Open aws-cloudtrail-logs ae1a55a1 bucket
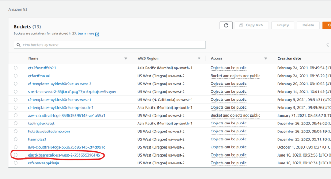The image size is (331, 179). (67, 116)
